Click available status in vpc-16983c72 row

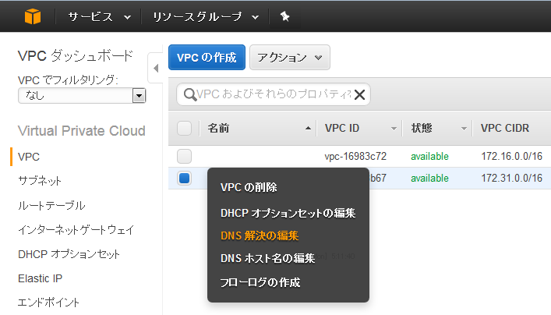click(x=429, y=156)
